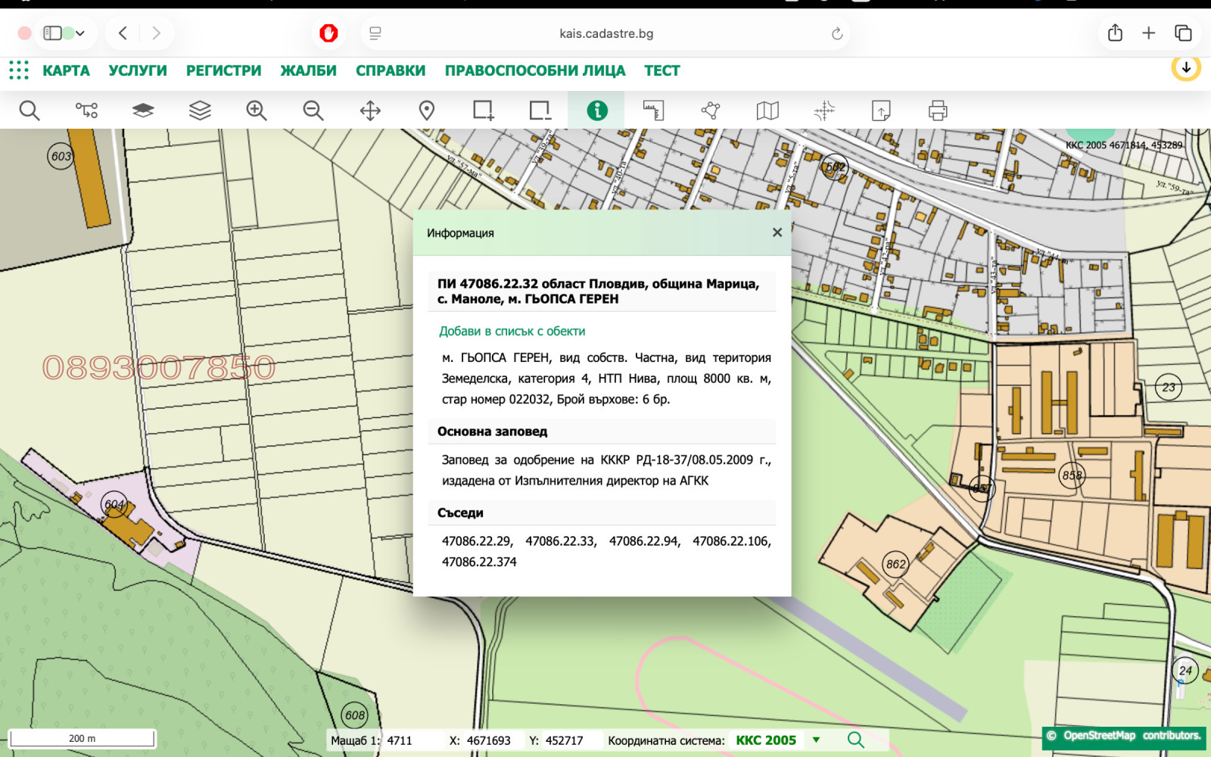The width and height of the screenshot is (1211, 757).
Task: Open the РЕГИСТРИ menu
Action: click(x=224, y=70)
